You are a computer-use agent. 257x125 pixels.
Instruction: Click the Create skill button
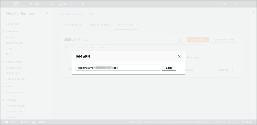tap(198, 40)
